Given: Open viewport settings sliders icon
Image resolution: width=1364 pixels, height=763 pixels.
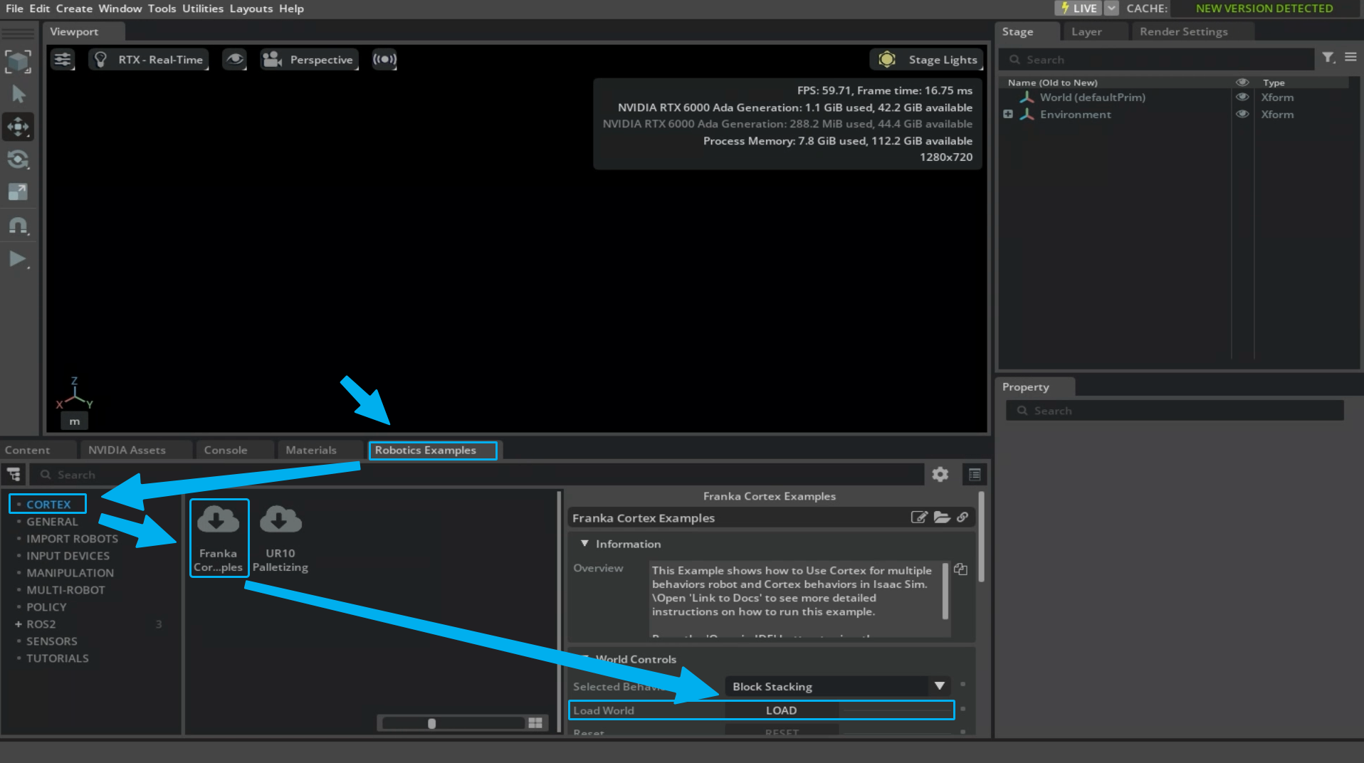Looking at the screenshot, I should tap(63, 59).
